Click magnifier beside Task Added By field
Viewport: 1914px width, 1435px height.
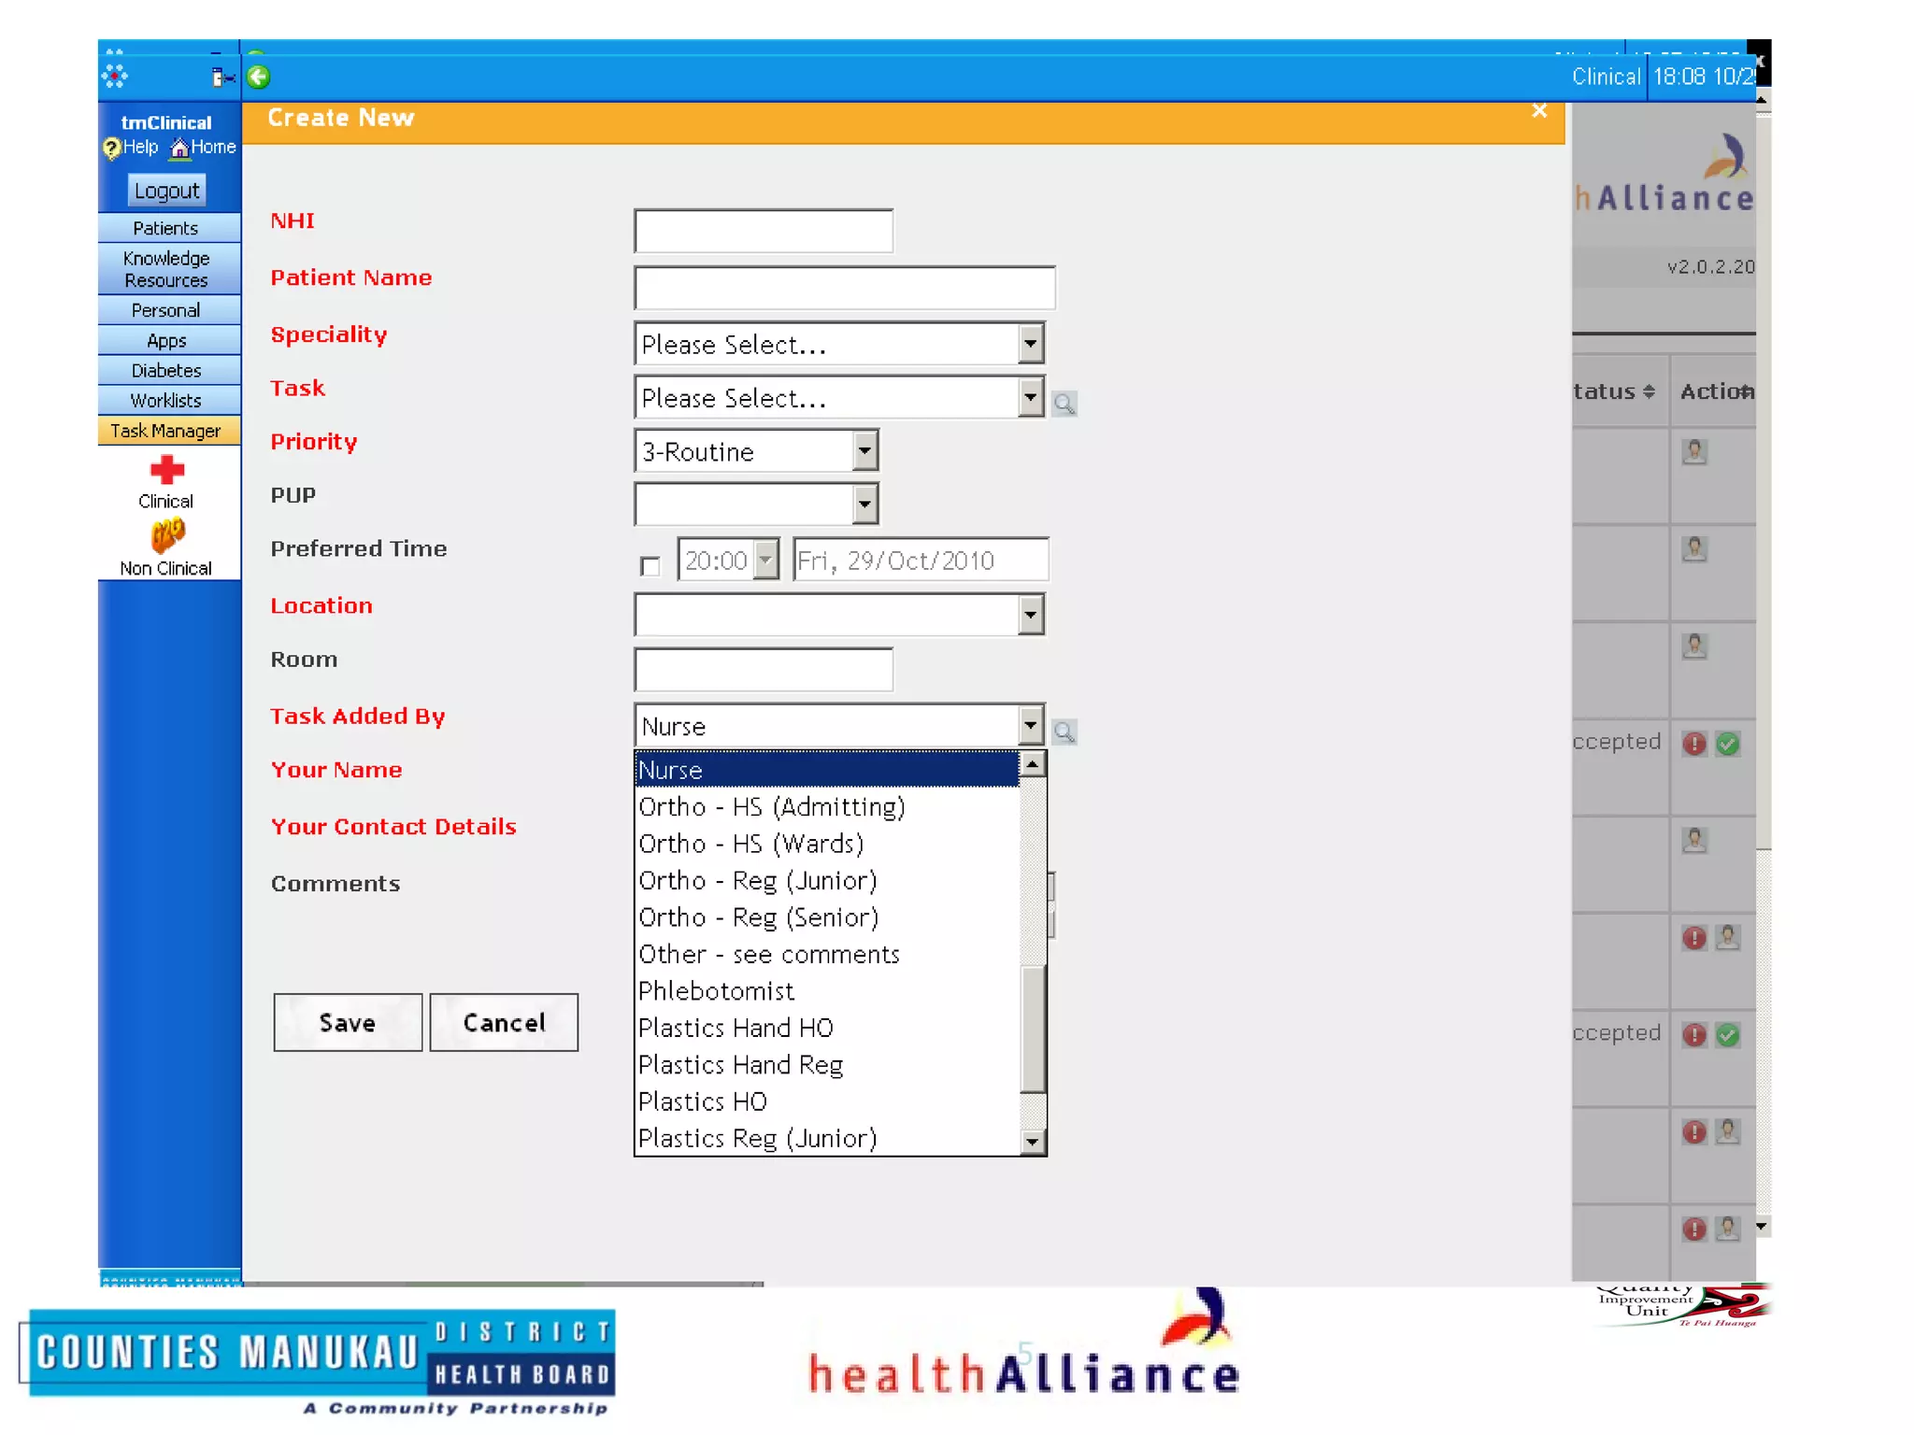(1064, 732)
